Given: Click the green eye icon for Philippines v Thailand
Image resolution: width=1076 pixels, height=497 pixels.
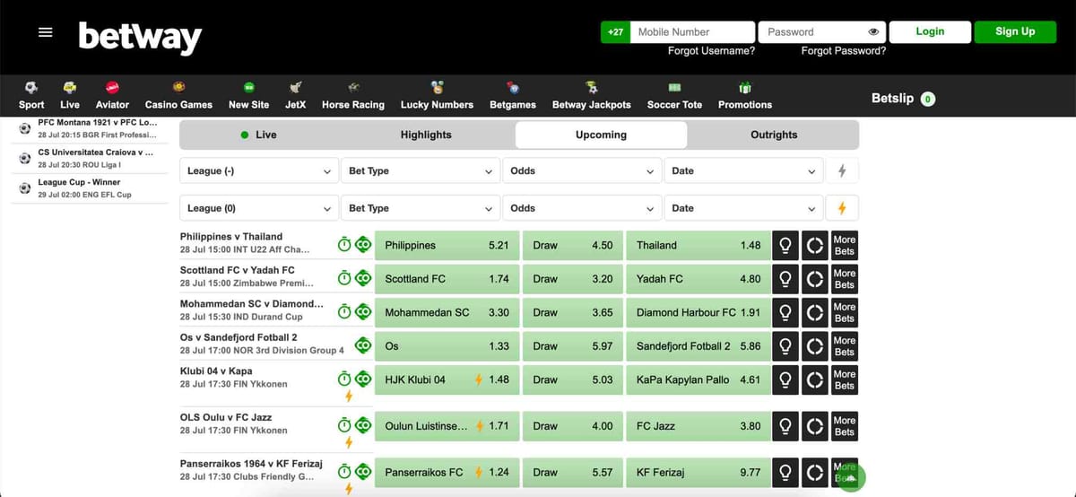Looking at the screenshot, I should pos(363,244).
